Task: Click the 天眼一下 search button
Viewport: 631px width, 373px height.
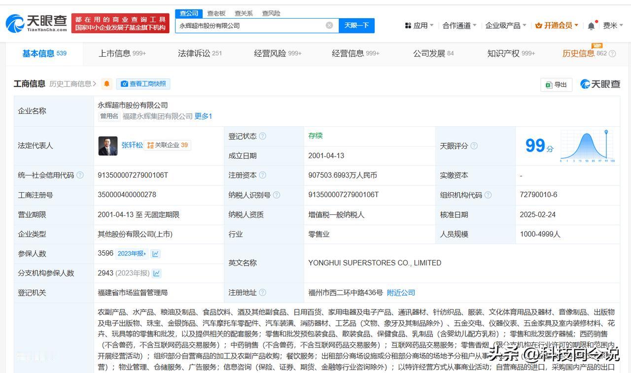Action: 356,25
